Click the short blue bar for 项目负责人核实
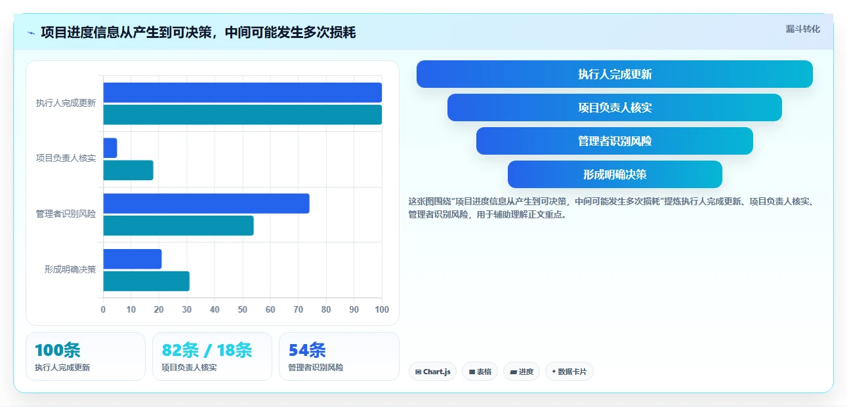847x407 pixels. (110, 147)
